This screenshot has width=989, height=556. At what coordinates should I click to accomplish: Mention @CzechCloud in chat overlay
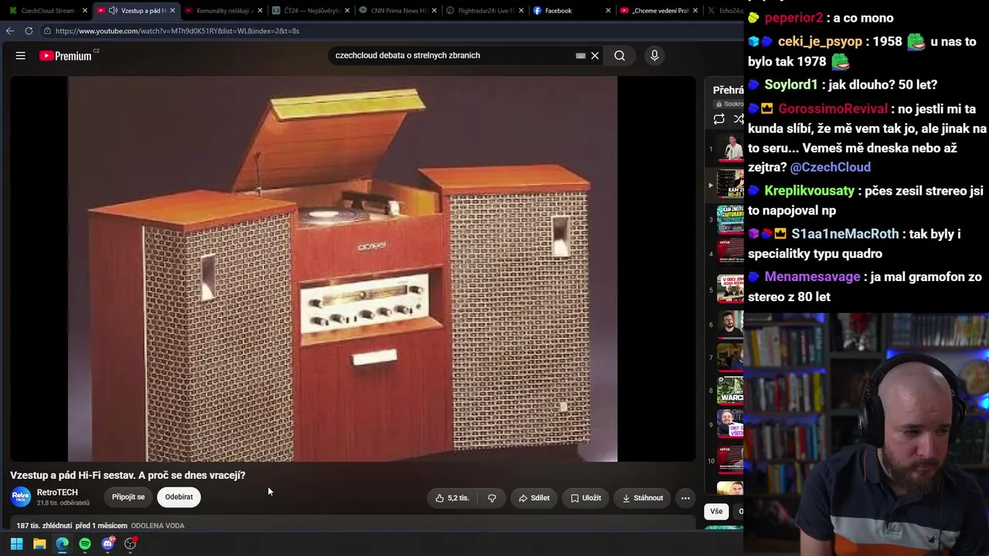click(x=830, y=167)
